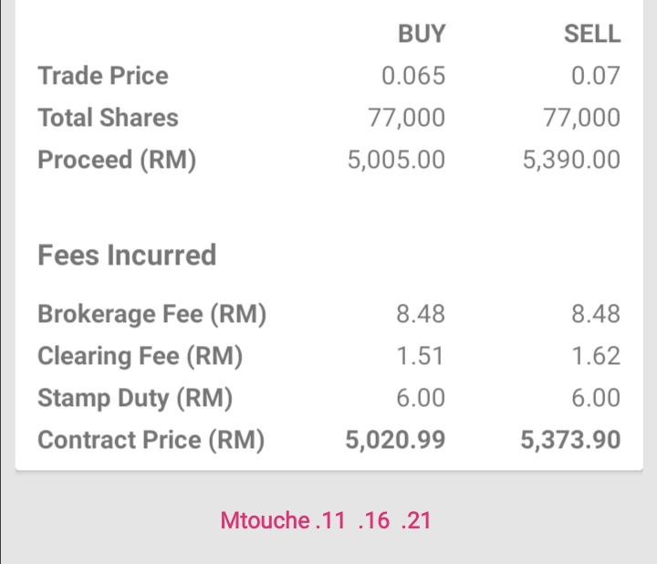Tap sell contract price 5,373.90
Screen dimensions: 657x564
coord(570,440)
